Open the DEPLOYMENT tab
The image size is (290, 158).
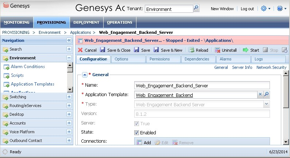[86, 22]
